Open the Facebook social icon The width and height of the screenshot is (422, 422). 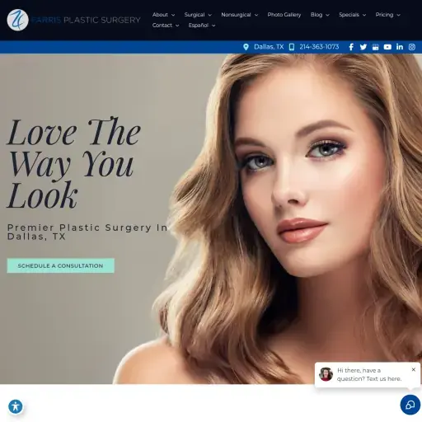[351, 47]
